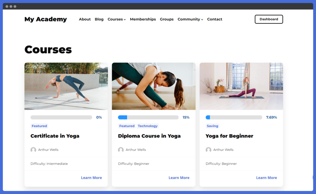Learn More about Diploma Course in Yoga
Screen dimensions: 316x194
[179, 178]
